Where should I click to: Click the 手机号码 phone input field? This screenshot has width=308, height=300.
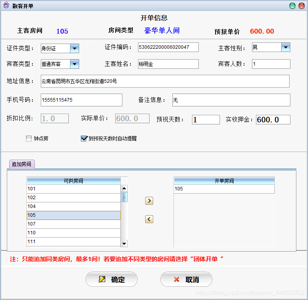click(82, 100)
